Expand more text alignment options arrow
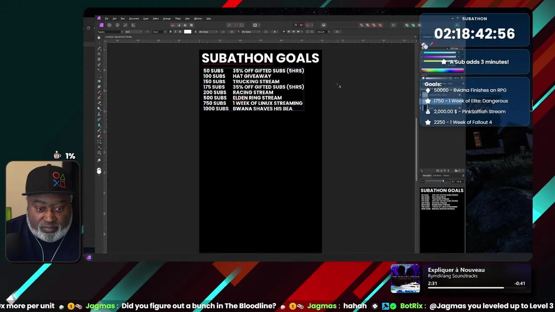The width and height of the screenshot is (555, 312). click(x=302, y=32)
